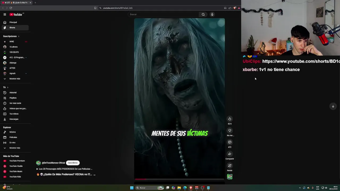The image size is (340, 191).
Task: Open Música under Explorar
Action: 15,132
